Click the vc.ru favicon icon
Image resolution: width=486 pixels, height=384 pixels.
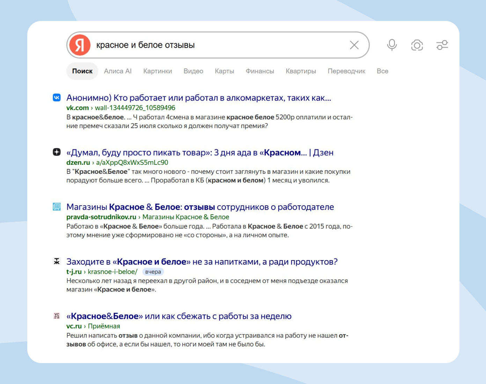click(x=57, y=316)
